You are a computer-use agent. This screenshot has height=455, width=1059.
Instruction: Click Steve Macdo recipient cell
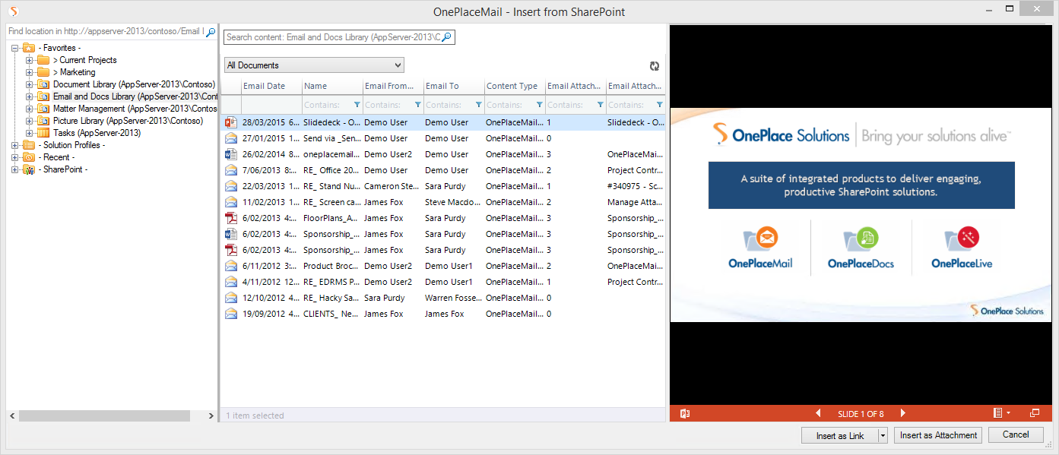453,202
